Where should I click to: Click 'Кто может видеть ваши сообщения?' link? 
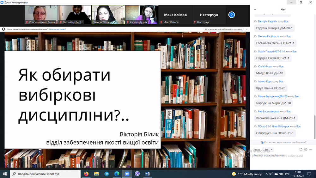285,142
